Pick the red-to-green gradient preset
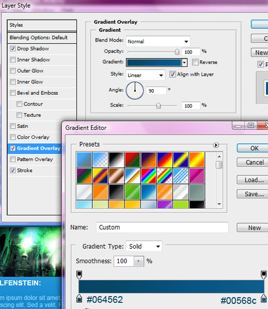268x309 pixels. click(132, 160)
